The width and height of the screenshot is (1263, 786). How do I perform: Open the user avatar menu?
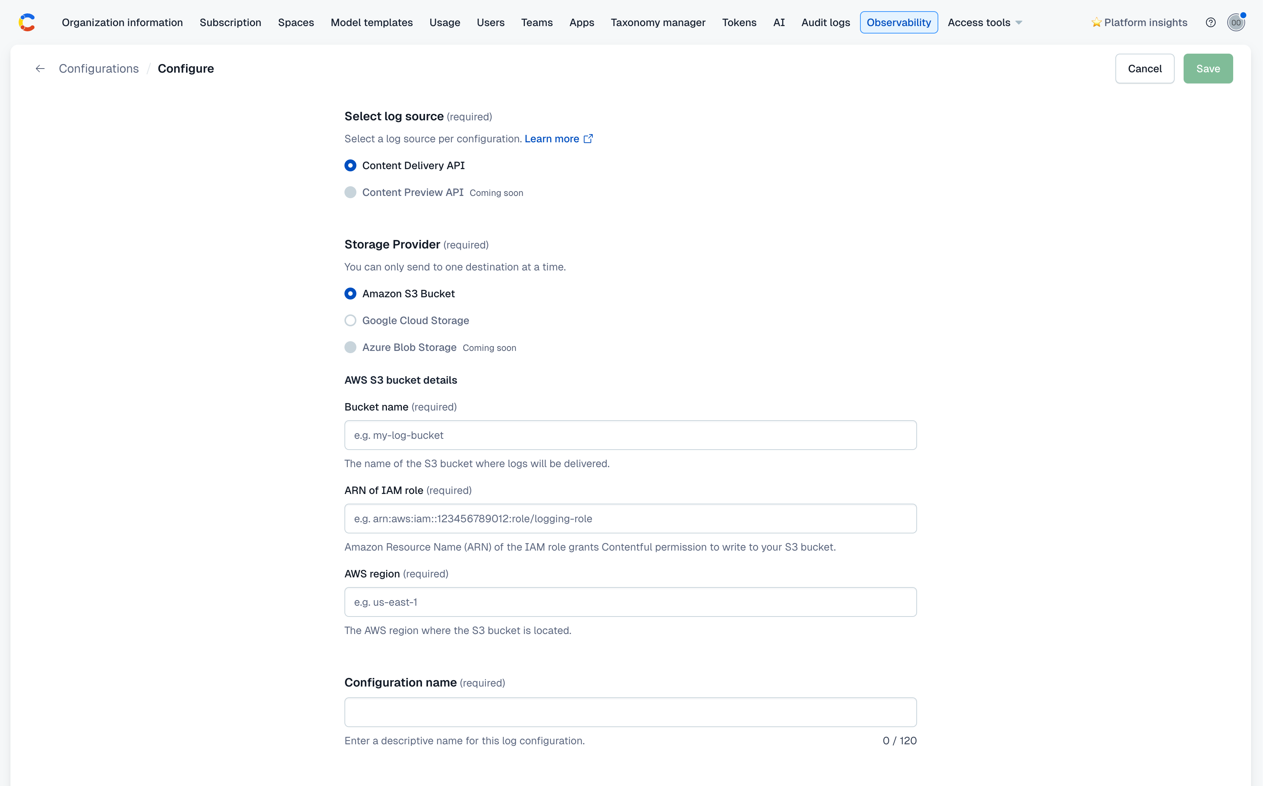point(1235,22)
